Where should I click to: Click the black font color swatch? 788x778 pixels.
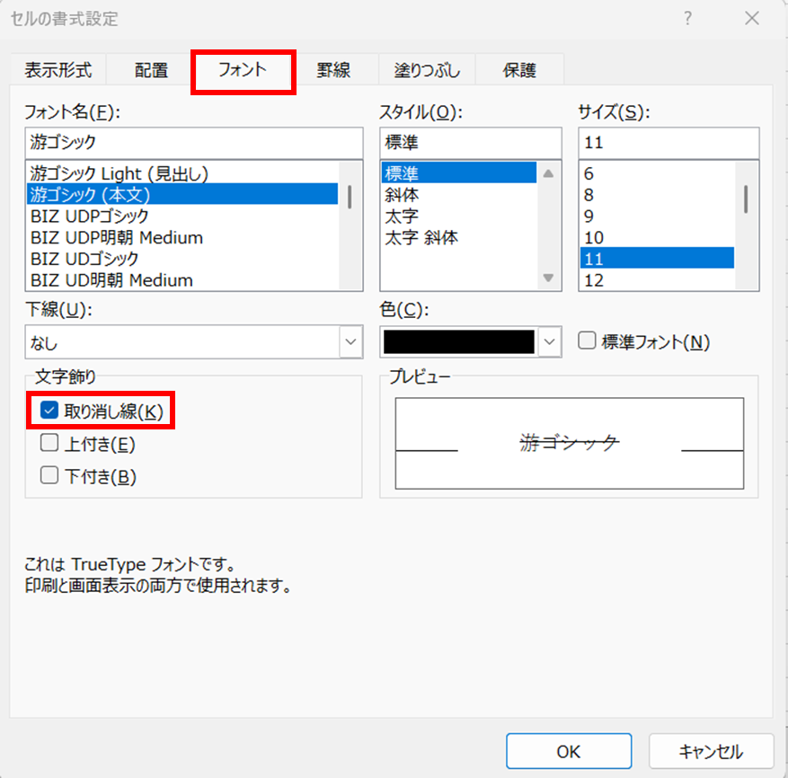point(458,342)
